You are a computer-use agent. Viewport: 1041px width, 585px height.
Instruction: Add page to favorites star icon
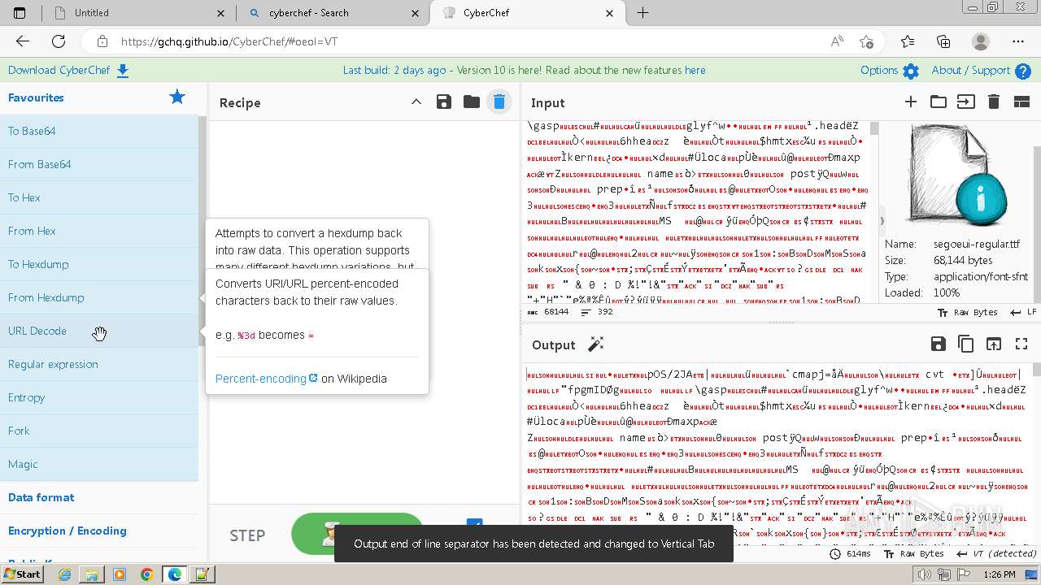866,41
